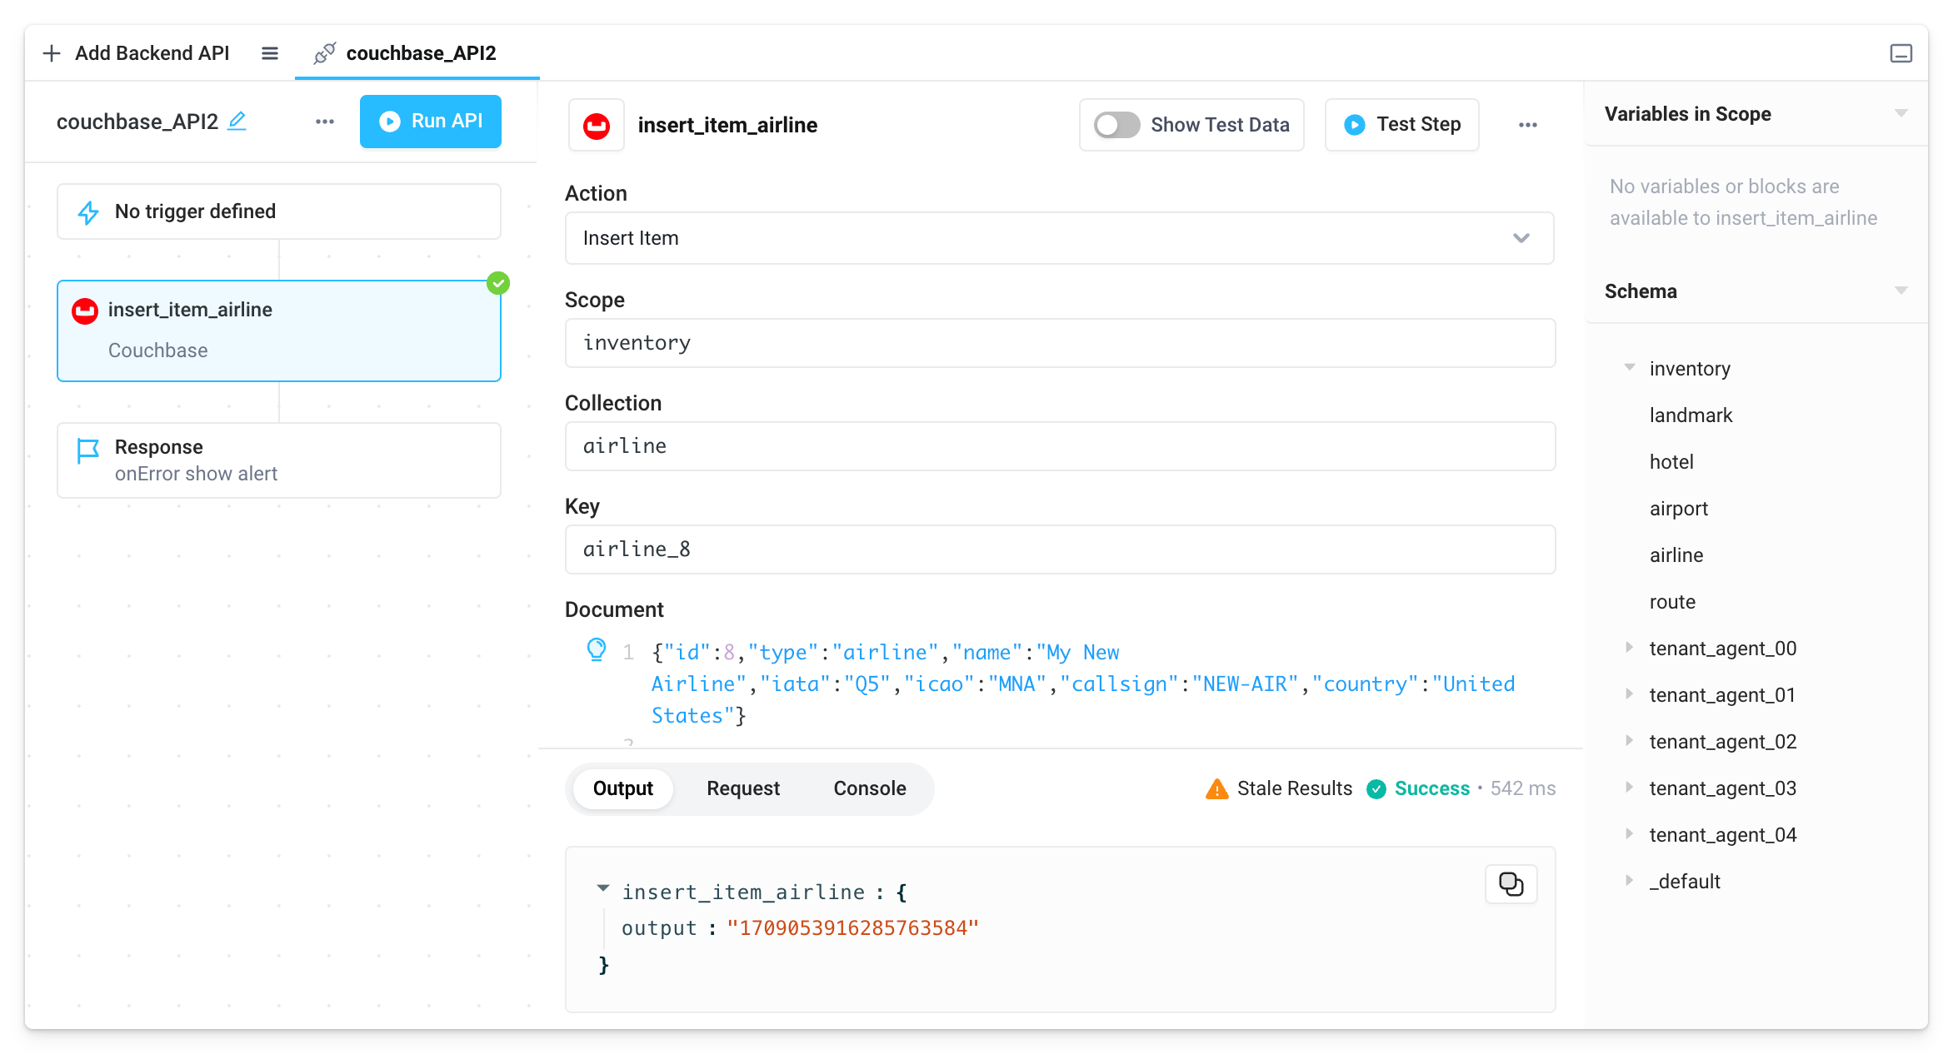Click the copy icon in the Output panel

pyautogui.click(x=1511, y=884)
